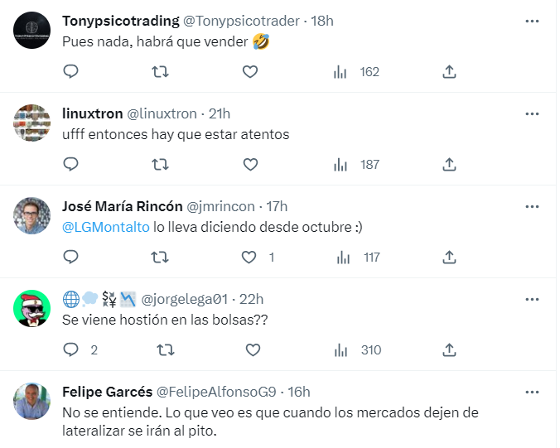
Task: Like the jorgelega01 tweet
Action: point(250,350)
